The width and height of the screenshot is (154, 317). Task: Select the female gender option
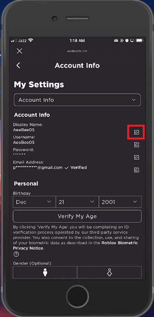coord(109,272)
